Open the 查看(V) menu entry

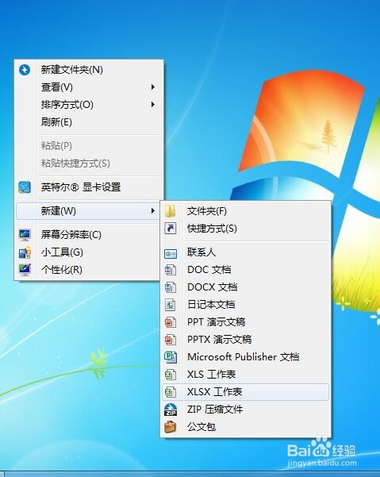point(88,87)
